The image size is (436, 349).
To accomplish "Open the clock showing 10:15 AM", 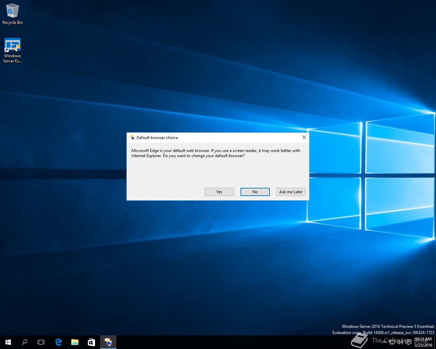I will (x=423, y=342).
